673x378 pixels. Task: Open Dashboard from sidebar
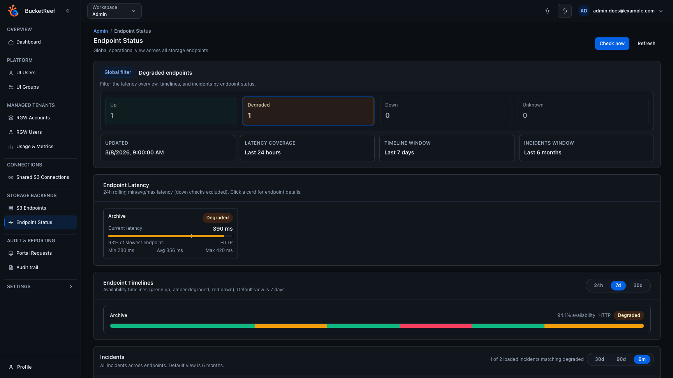(40, 42)
